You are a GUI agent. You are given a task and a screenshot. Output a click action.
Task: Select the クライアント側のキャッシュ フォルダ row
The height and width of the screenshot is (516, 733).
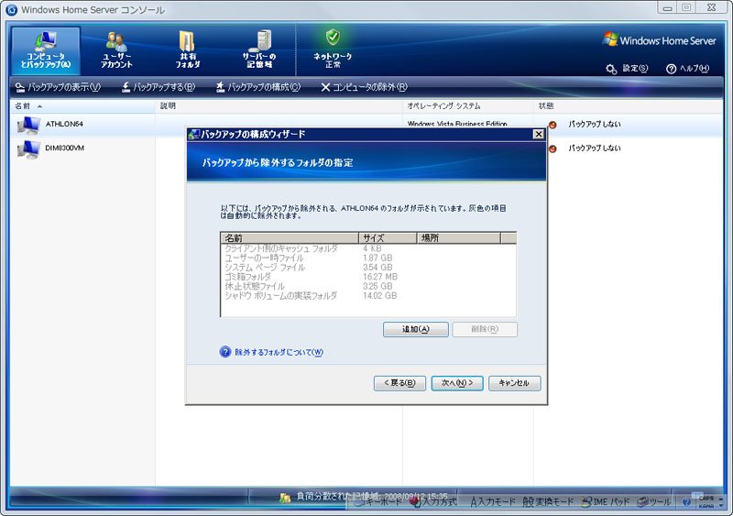[368, 248]
